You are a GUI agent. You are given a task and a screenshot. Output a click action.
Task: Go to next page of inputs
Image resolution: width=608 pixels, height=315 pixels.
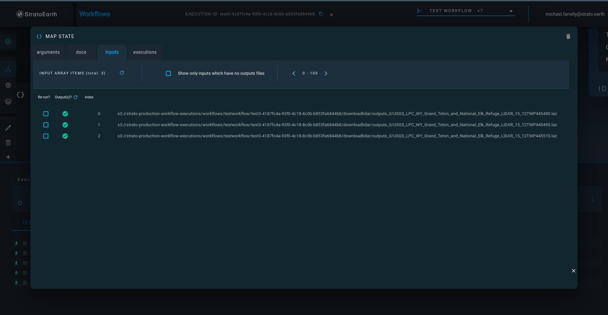(326, 73)
